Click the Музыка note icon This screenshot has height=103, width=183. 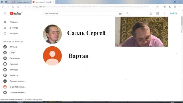tap(5, 47)
